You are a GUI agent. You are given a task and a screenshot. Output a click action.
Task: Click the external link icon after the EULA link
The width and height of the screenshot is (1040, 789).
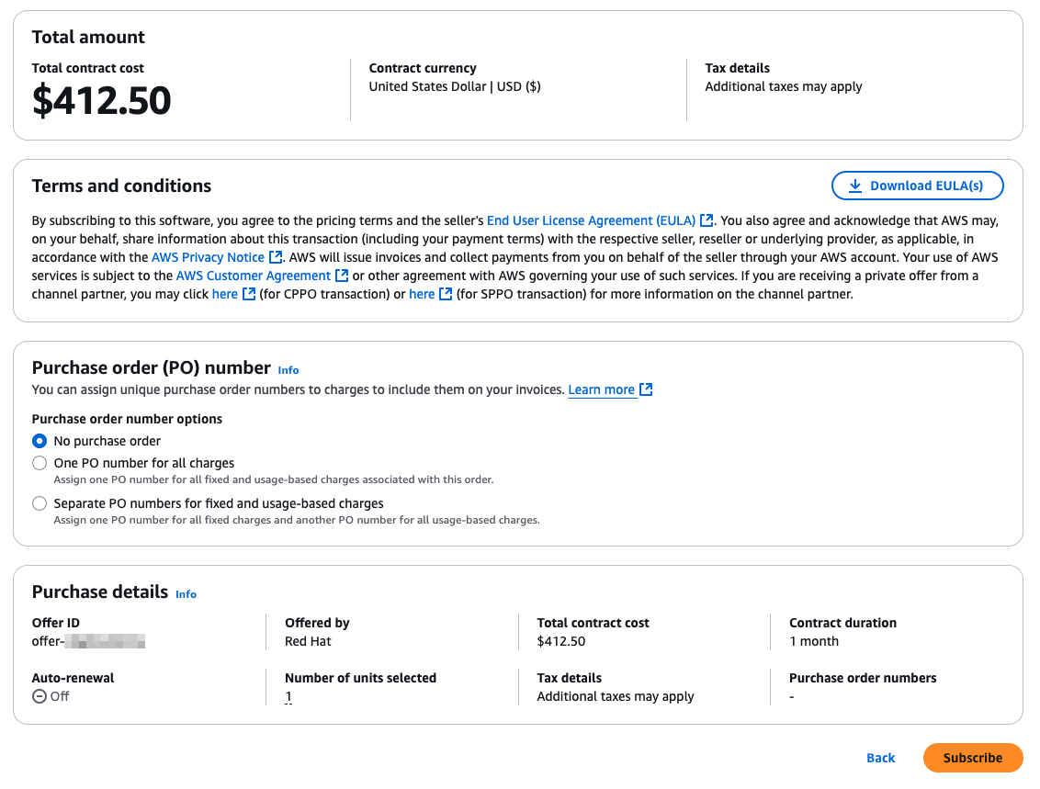pos(707,220)
